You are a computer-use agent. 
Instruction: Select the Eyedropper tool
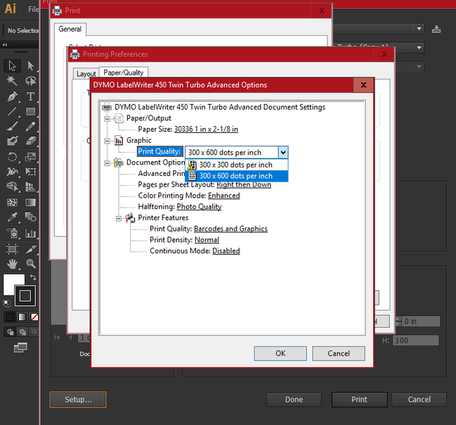pyautogui.click(x=12, y=217)
